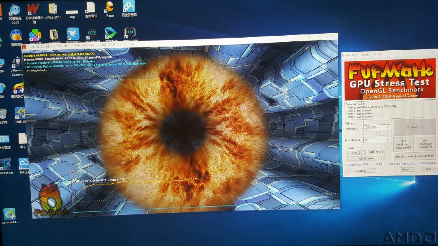
Task: Open the FurMark Settings button
Action: [361, 171]
